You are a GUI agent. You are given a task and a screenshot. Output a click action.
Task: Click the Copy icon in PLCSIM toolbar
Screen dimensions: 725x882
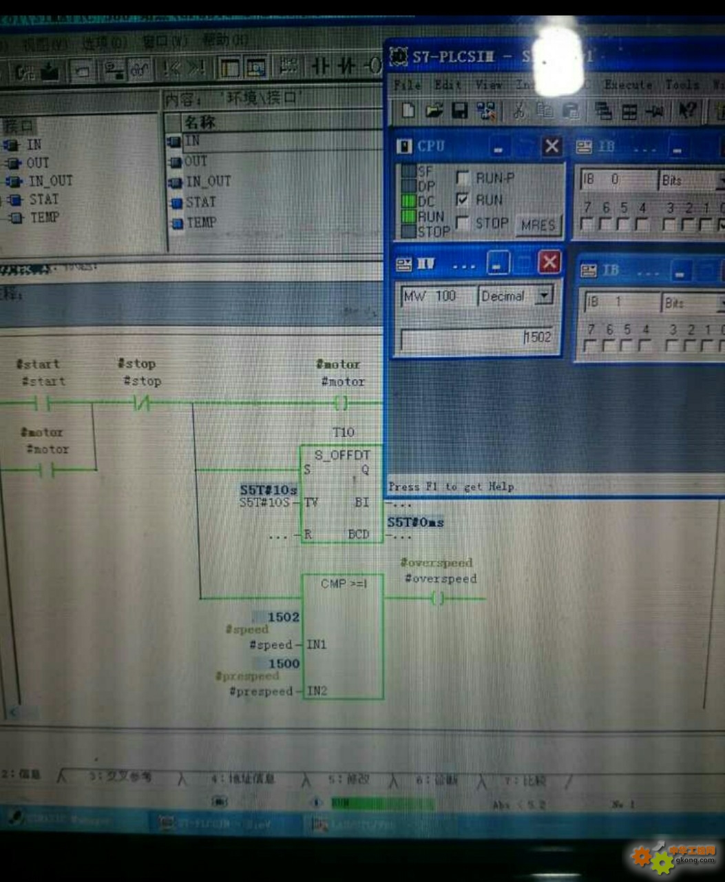click(545, 110)
